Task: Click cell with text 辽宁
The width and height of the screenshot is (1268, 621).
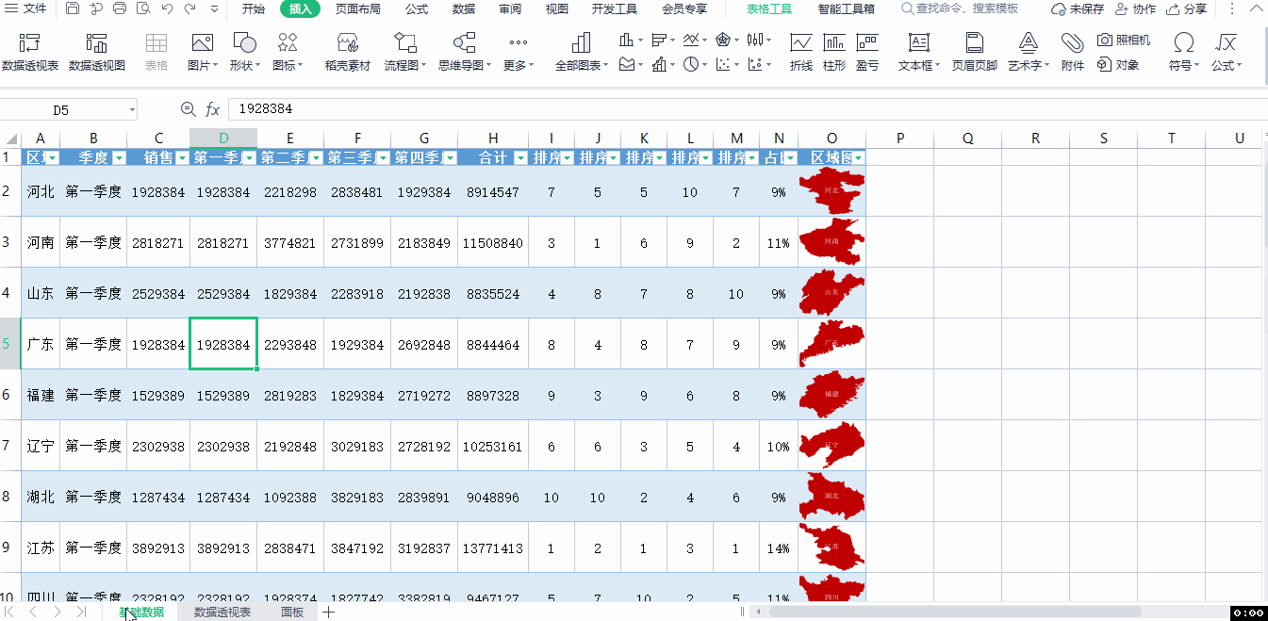Action: [x=41, y=446]
